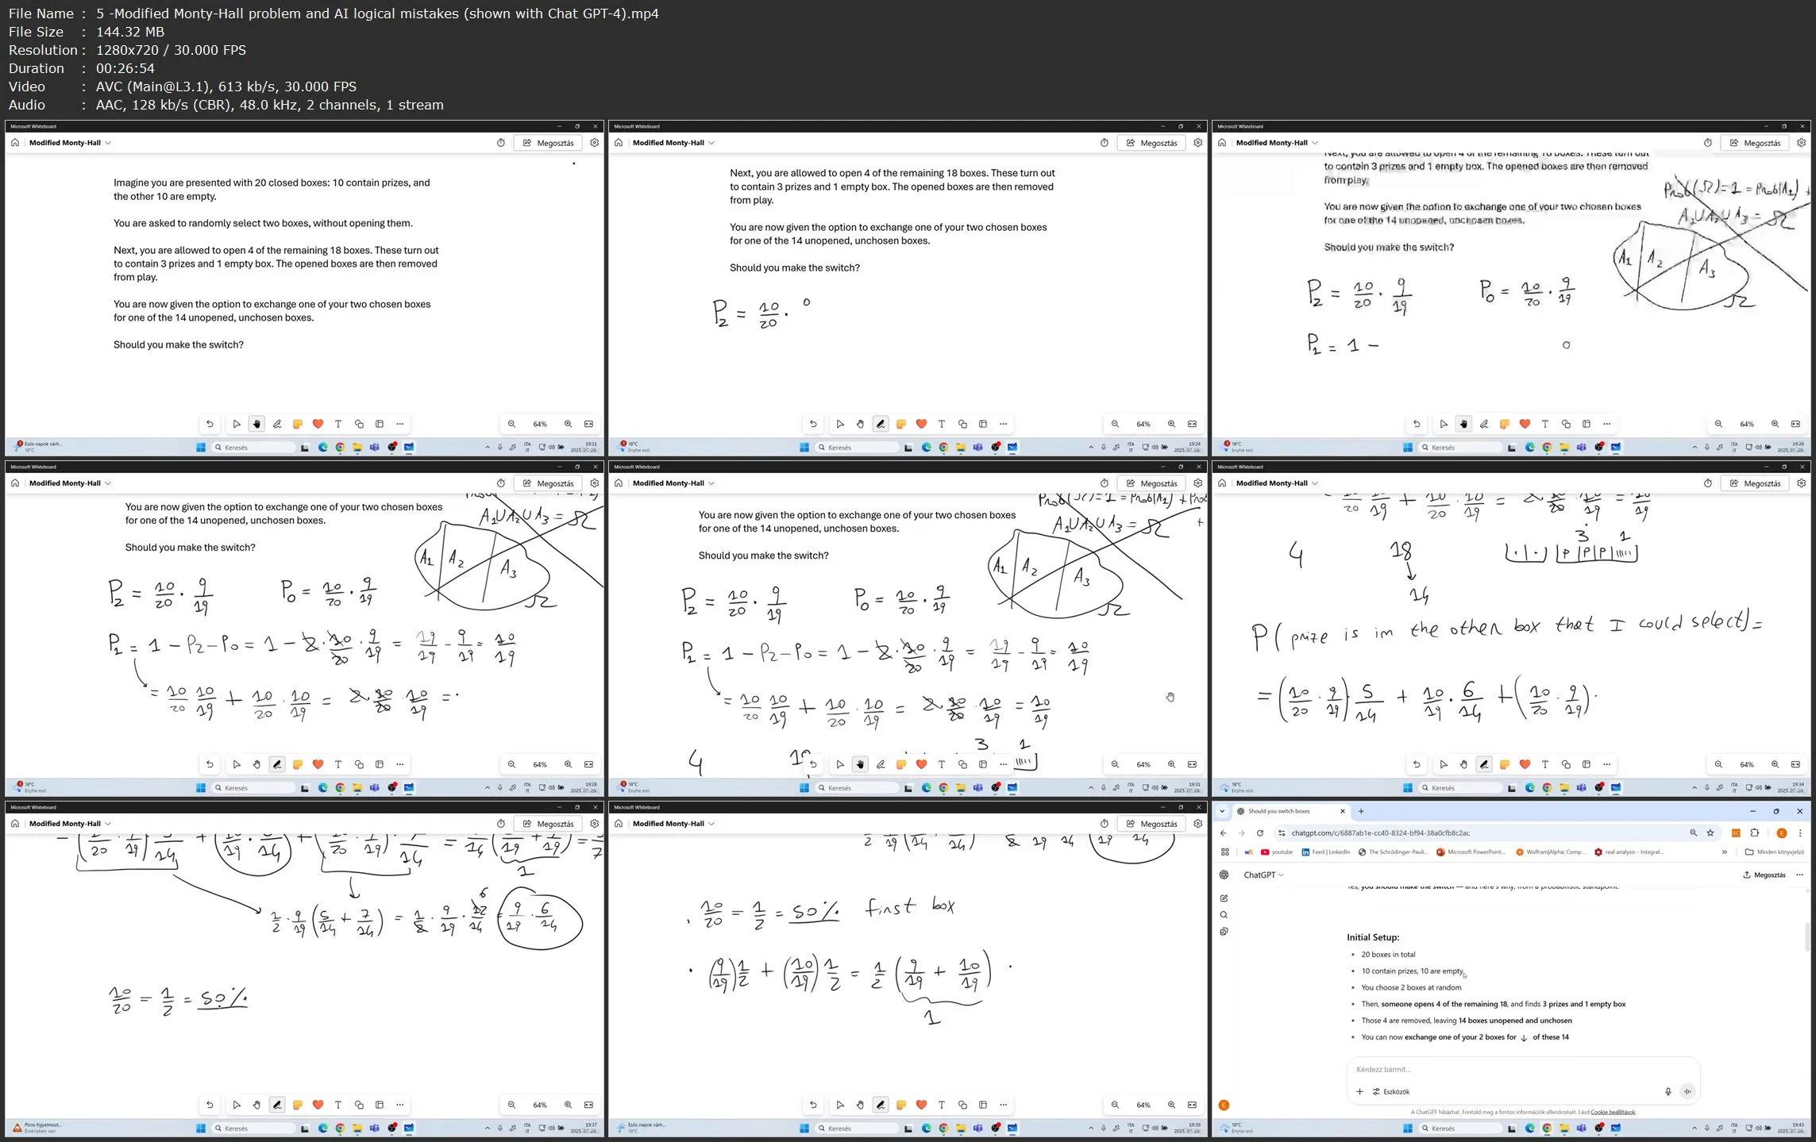1816x1142 pixels.
Task: Bookmark the page with the star icon
Action: [x=1710, y=832]
